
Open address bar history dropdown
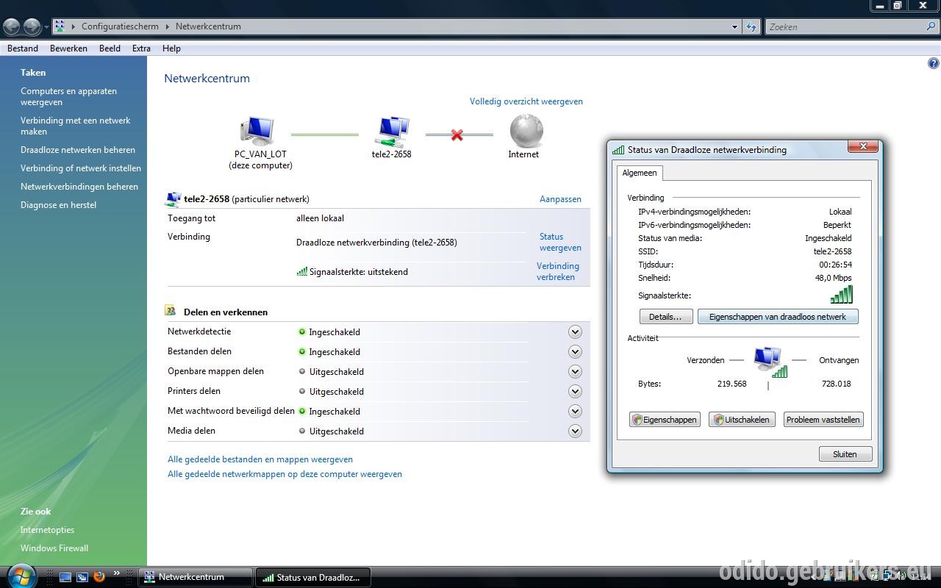coord(734,27)
